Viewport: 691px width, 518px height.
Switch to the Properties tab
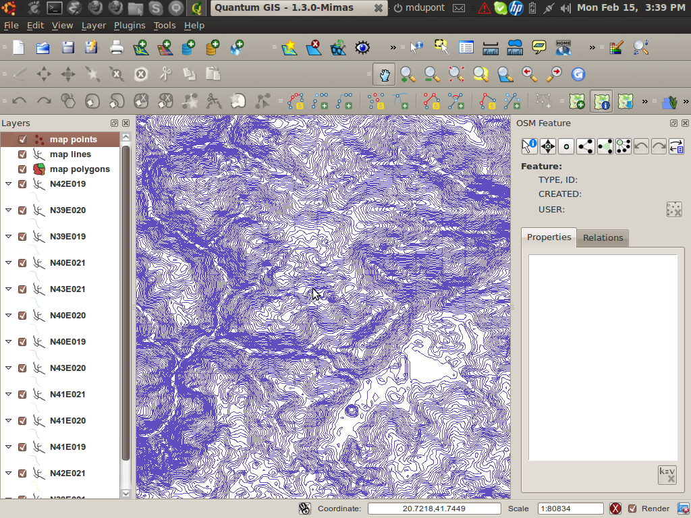pyautogui.click(x=549, y=237)
